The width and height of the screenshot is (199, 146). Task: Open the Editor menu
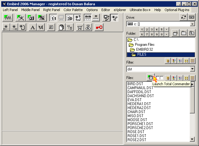coord(106,10)
